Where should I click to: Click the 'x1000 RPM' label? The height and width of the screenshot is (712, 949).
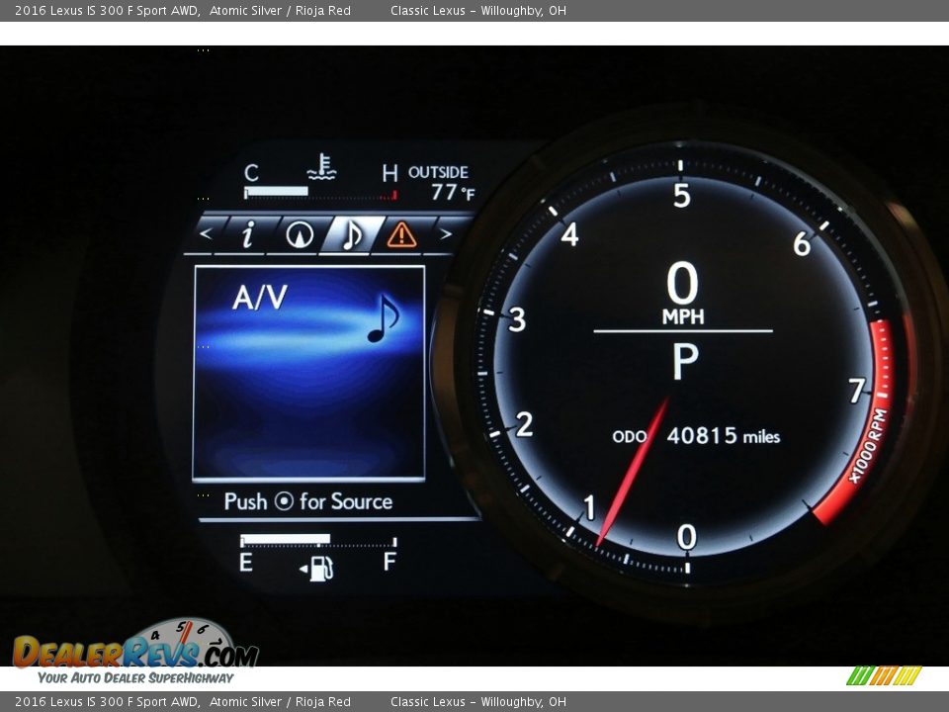pyautogui.click(x=868, y=446)
